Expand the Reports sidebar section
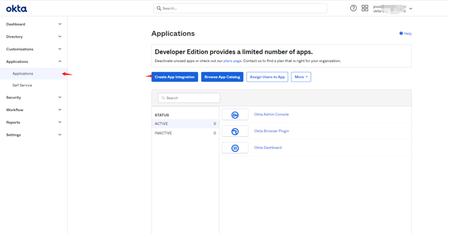 (x=59, y=122)
